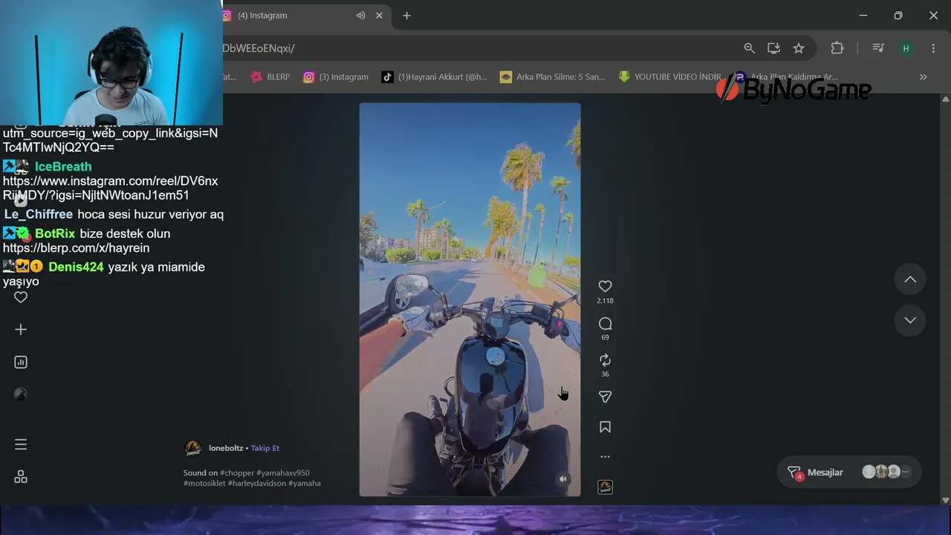
Task: Save the reel with the bookmark icon
Action: [605, 427]
